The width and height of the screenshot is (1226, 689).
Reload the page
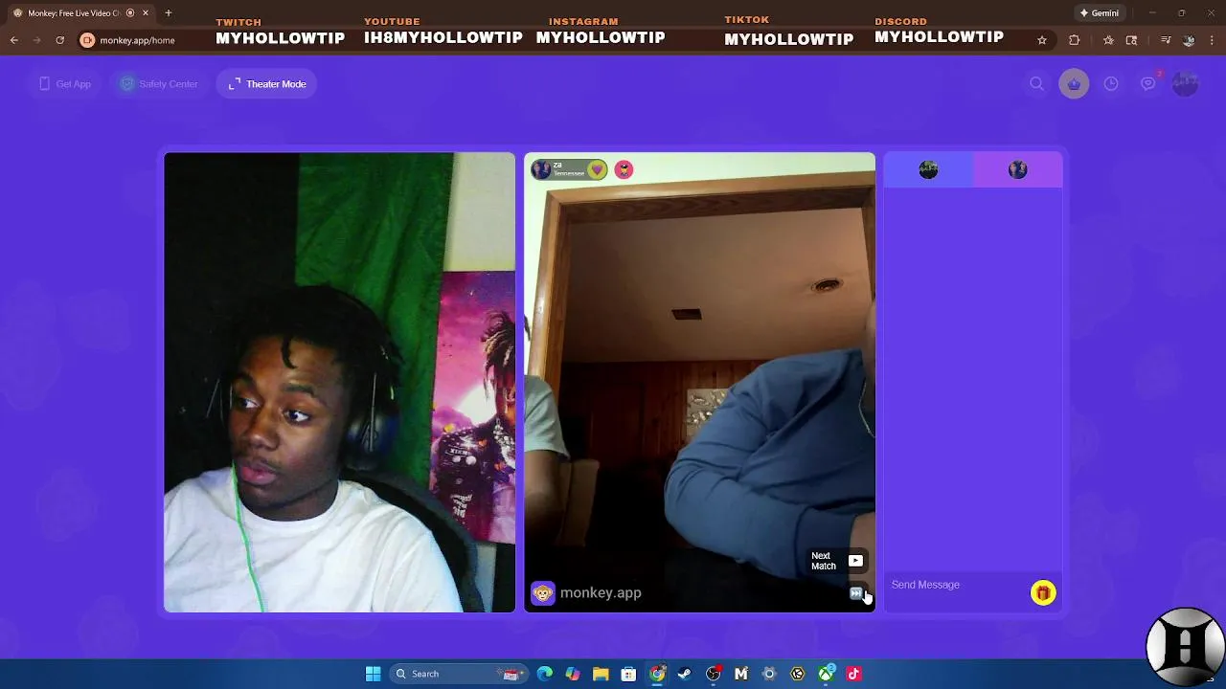pyautogui.click(x=59, y=40)
